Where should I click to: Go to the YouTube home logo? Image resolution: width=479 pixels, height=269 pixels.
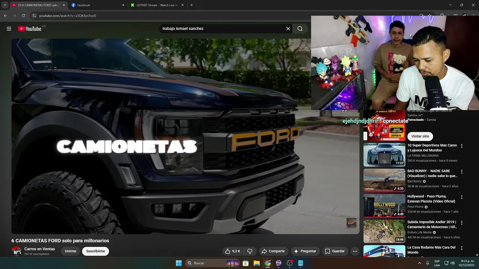click(x=30, y=29)
